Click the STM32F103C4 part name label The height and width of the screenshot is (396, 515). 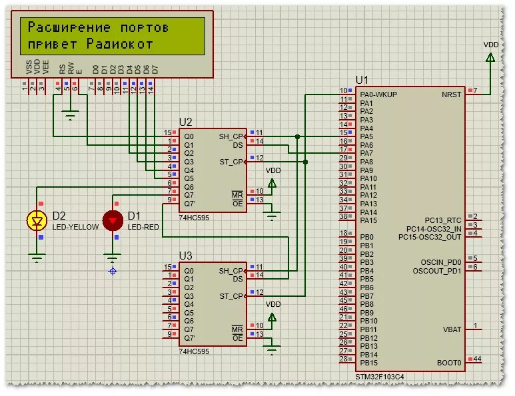click(x=380, y=377)
